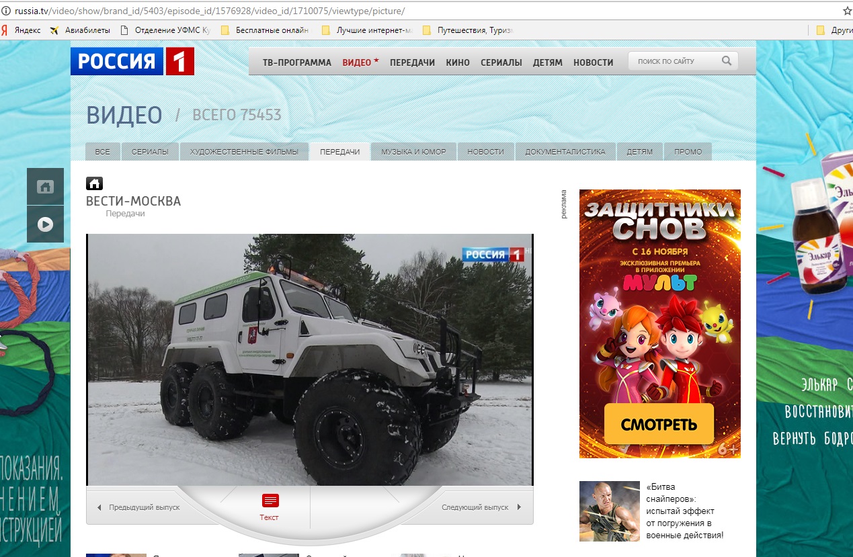Open the red Текст icon below video
Viewport: 853px width, 557px height.
click(x=270, y=501)
